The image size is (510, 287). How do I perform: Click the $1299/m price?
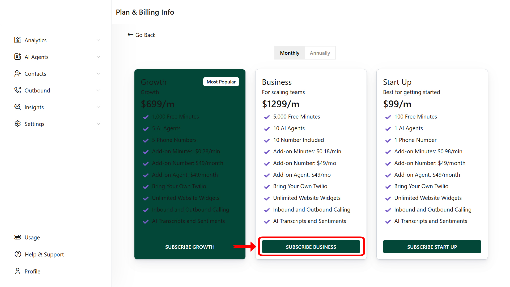(x=280, y=104)
